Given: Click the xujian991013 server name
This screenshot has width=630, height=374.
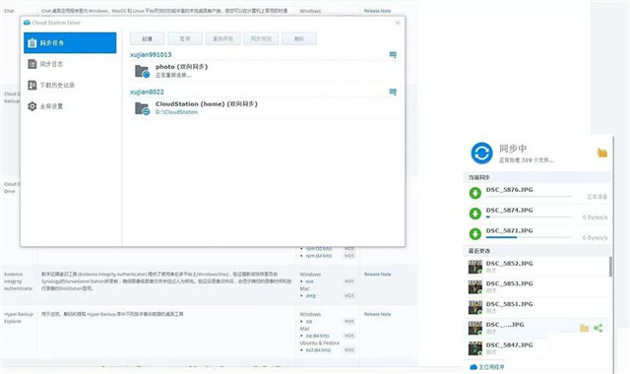Looking at the screenshot, I should [x=151, y=55].
